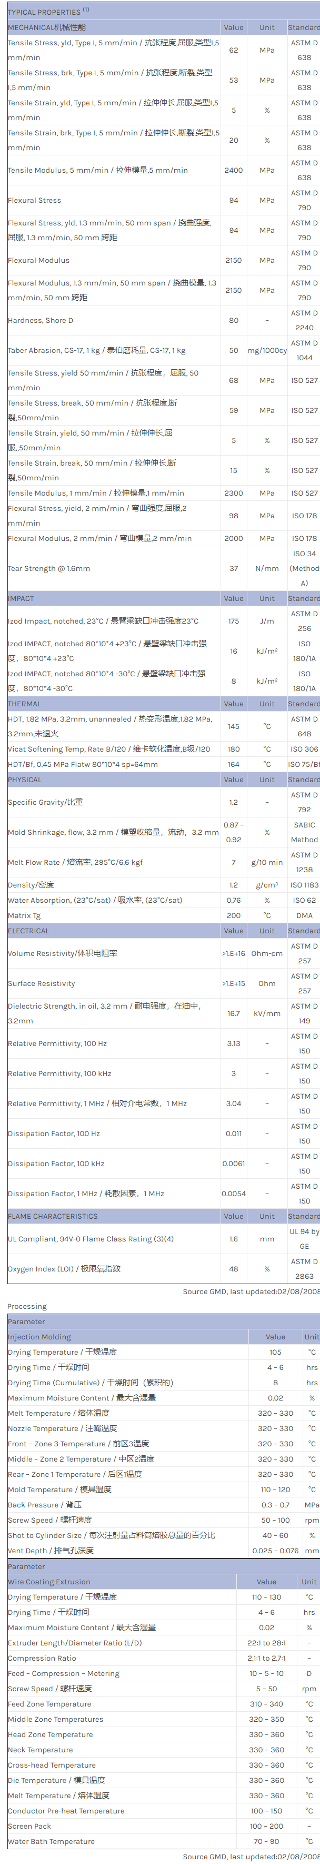Click the Water Bath Temperature row
The width and height of the screenshot is (320, 1864).
pyautogui.click(x=51, y=1841)
